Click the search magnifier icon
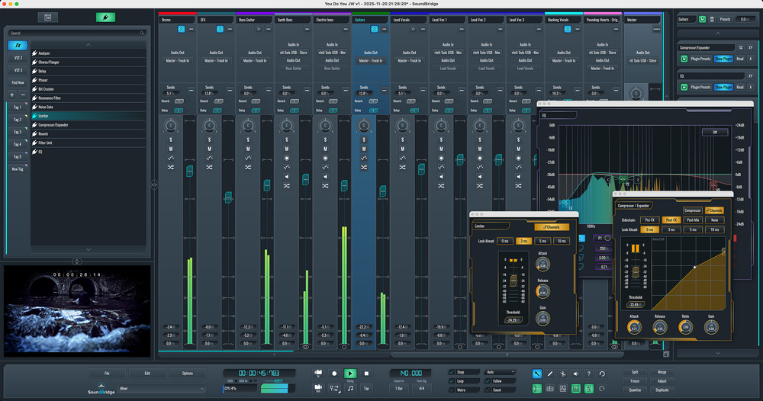 (x=142, y=34)
